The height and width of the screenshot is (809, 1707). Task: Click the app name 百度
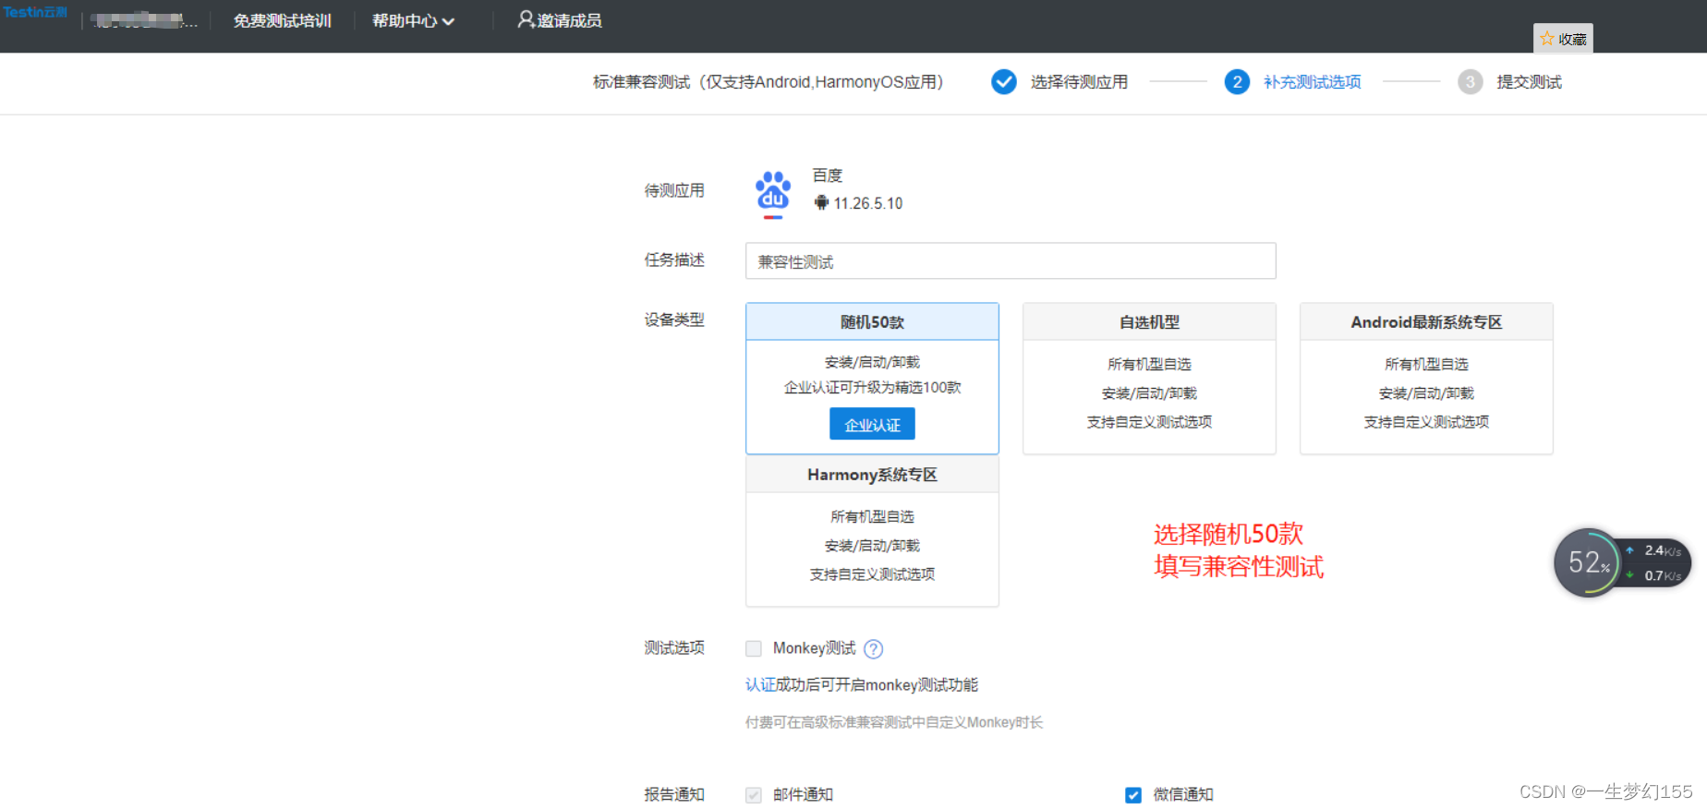coord(827,175)
